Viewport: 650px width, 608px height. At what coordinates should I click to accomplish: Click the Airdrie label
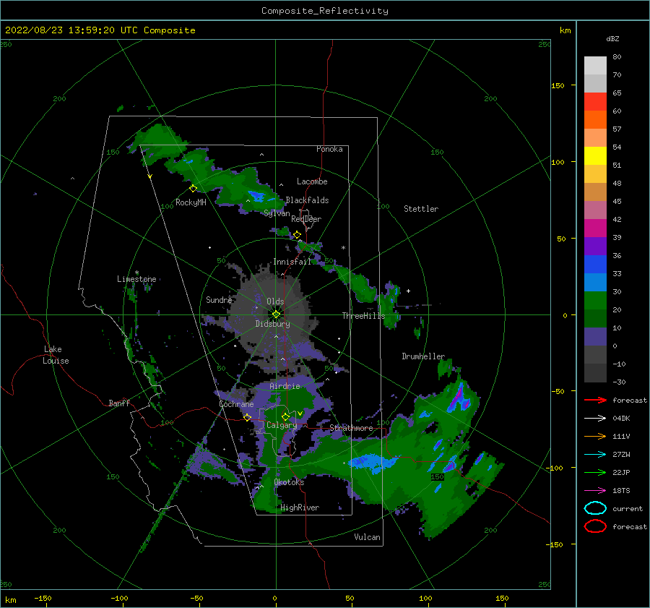pyautogui.click(x=285, y=386)
